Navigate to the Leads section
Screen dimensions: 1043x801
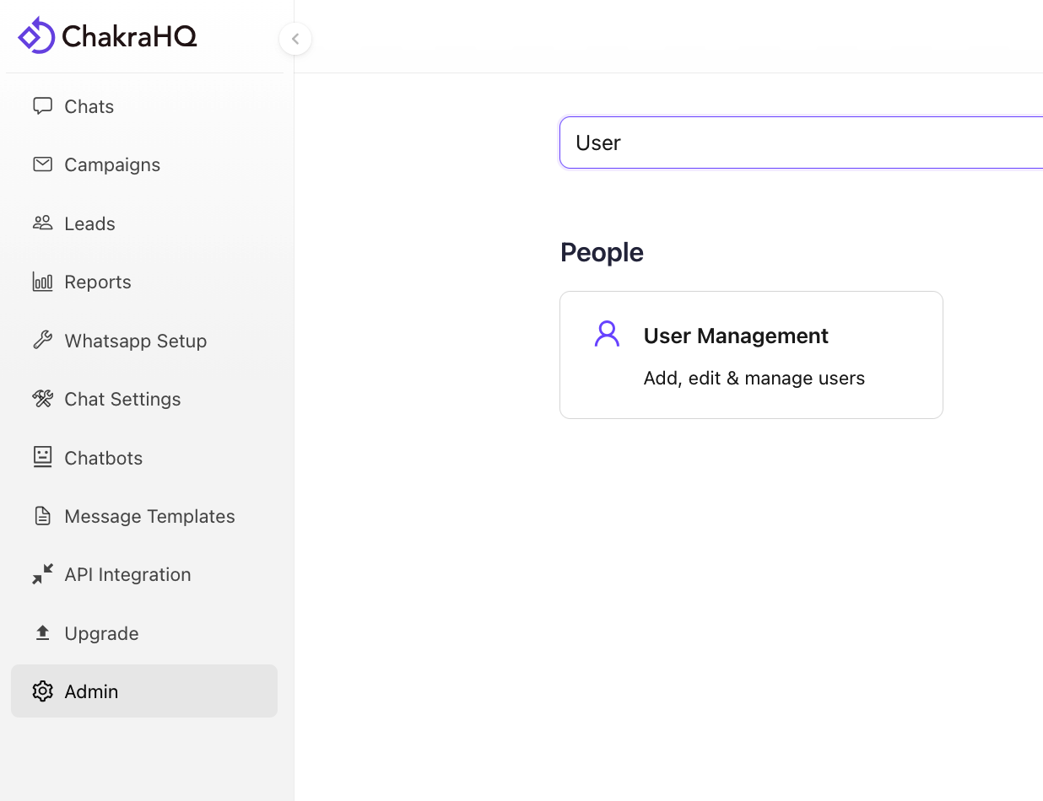coord(89,223)
